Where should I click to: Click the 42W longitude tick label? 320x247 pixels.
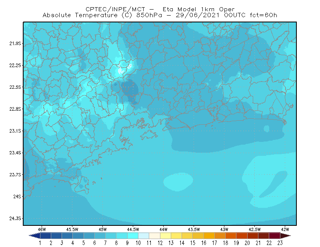285,229
